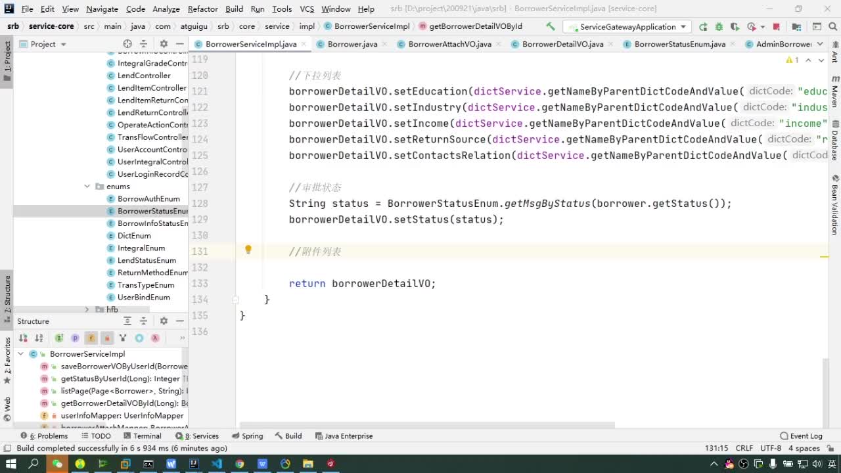Click the Run Anything window icon
Image resolution: width=841 pixels, height=473 pixels.
tap(817, 27)
